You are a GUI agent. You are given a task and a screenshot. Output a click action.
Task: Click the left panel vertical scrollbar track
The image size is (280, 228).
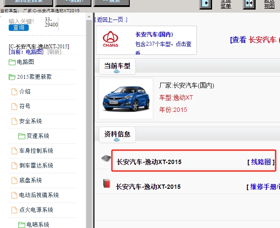[x=89, y=123]
